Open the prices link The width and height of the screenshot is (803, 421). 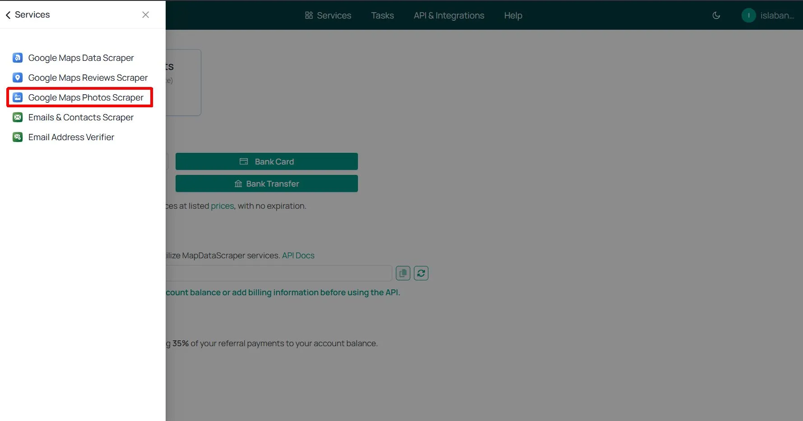[223, 206]
